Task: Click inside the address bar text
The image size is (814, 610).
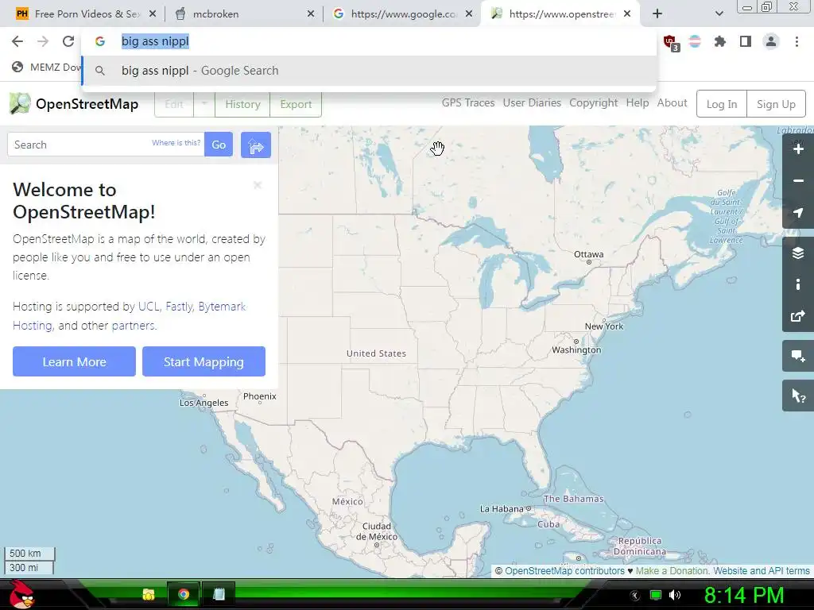Action: pyautogui.click(x=155, y=41)
